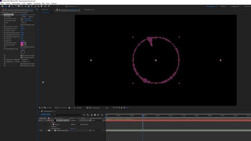This screenshot has width=251, height=141.
Task: Click the start point crosshair button
Action: pos(22,18)
